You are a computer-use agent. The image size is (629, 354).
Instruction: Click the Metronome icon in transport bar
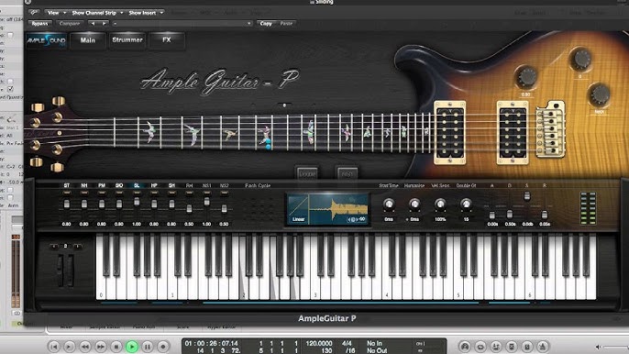click(543, 347)
